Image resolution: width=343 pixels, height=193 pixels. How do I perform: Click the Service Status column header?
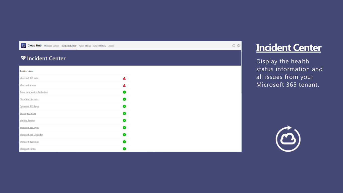click(x=27, y=71)
